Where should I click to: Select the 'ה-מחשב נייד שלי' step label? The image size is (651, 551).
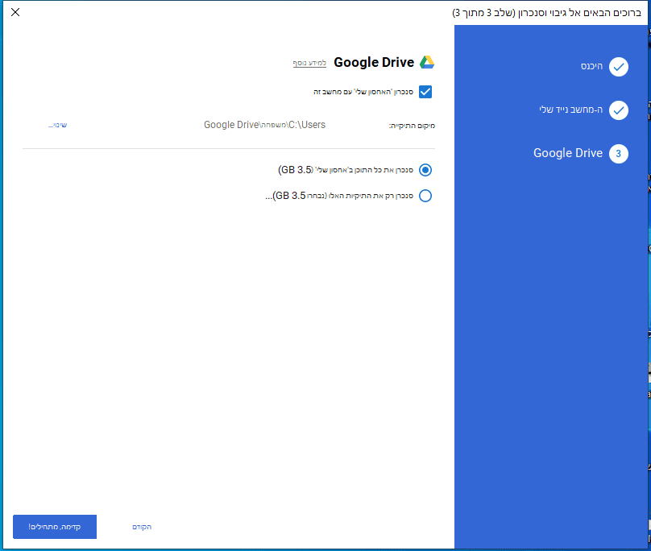571,110
